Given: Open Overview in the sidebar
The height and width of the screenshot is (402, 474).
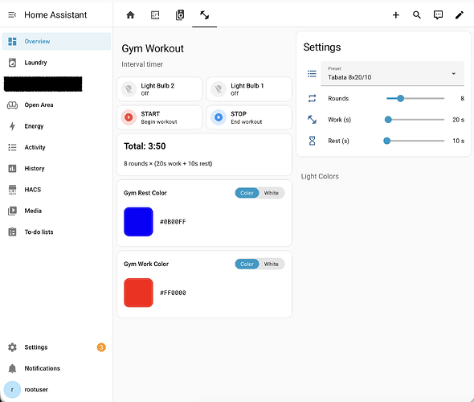Looking at the screenshot, I should [x=56, y=42].
